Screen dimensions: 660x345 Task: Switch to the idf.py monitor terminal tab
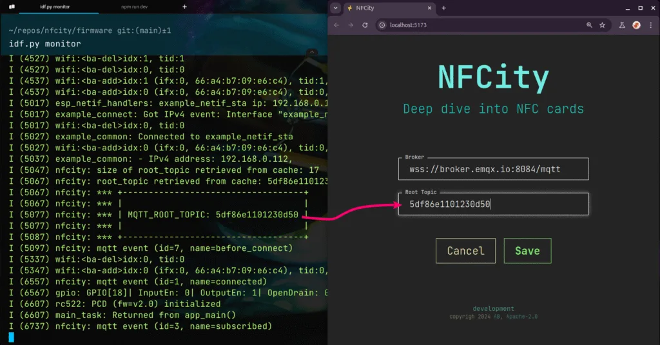click(x=55, y=6)
